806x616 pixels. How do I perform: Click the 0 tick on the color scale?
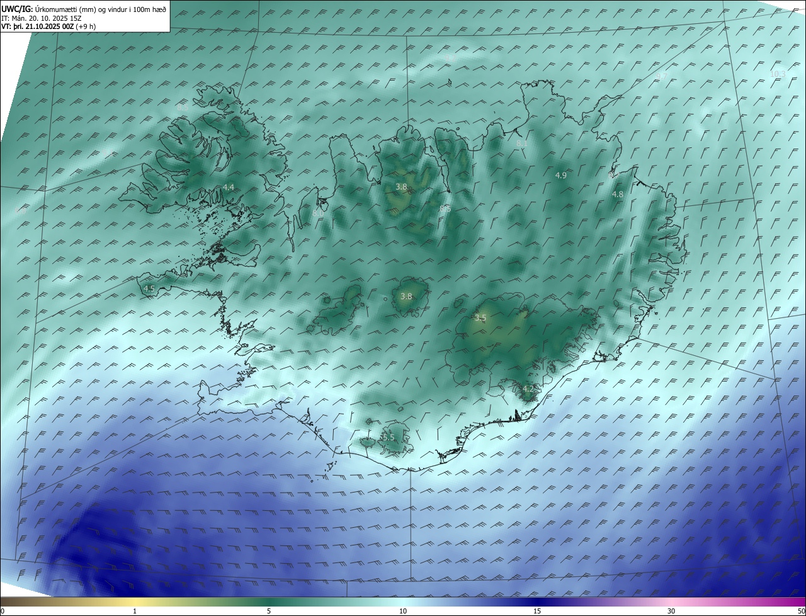coord(3,611)
